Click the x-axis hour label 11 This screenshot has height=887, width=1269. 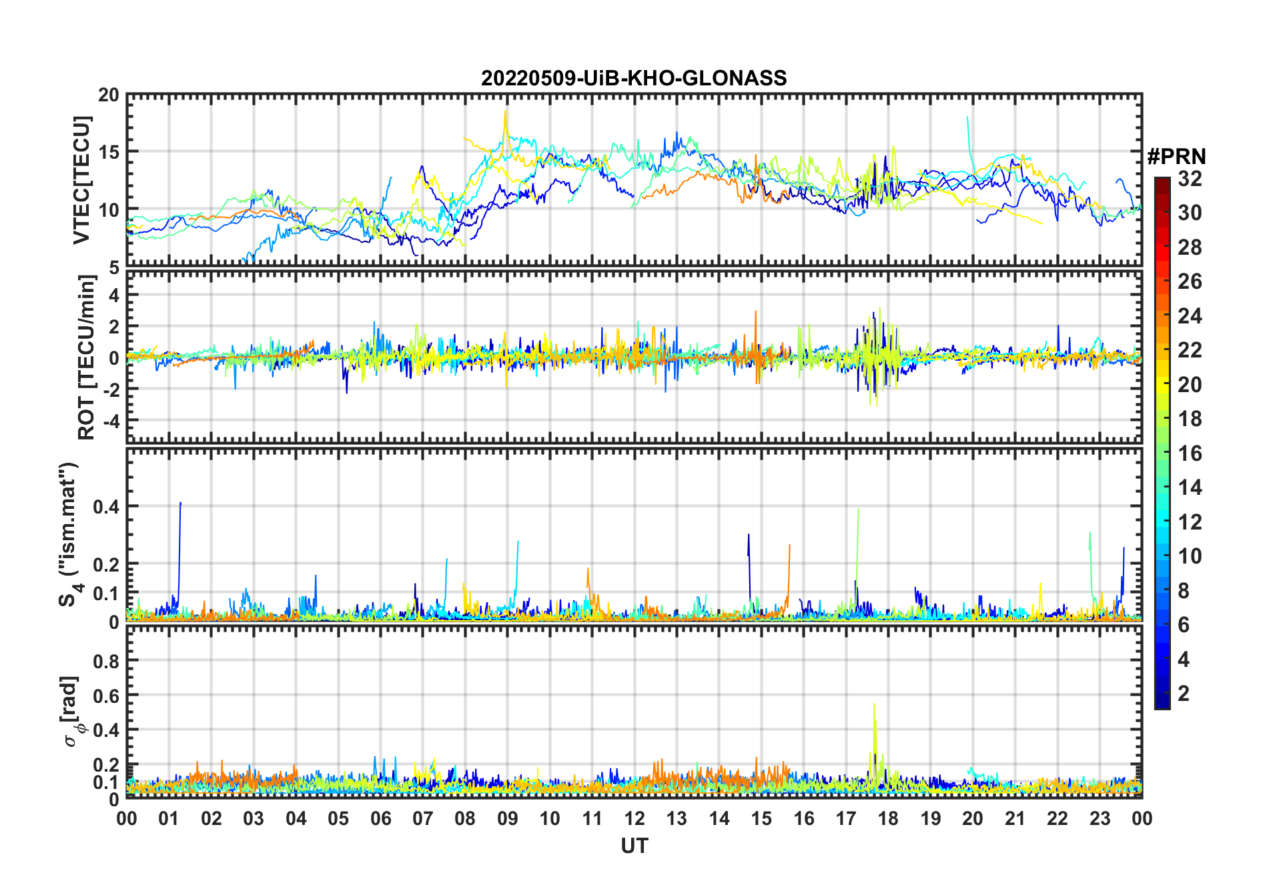592,819
